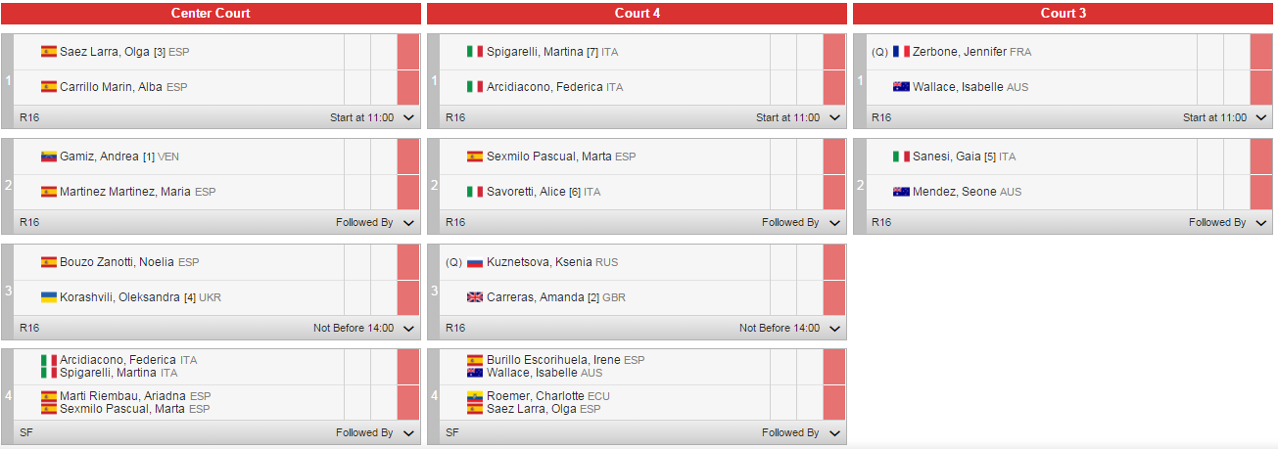The width and height of the screenshot is (1278, 449).
Task: Click red status block beside Spigarelli, Martina singles
Action: point(834,52)
